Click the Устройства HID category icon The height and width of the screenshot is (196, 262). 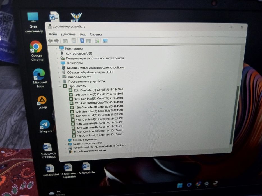click(x=70, y=148)
